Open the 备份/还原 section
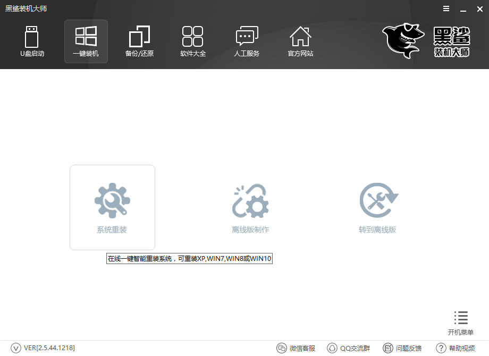The height and width of the screenshot is (356, 489). (x=139, y=41)
